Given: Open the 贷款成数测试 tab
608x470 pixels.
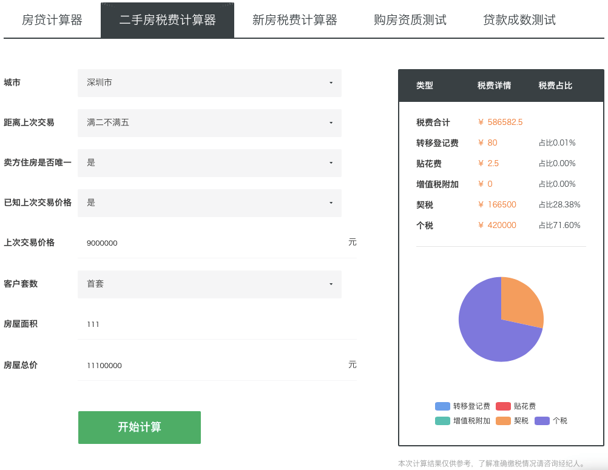Looking at the screenshot, I should 519,20.
